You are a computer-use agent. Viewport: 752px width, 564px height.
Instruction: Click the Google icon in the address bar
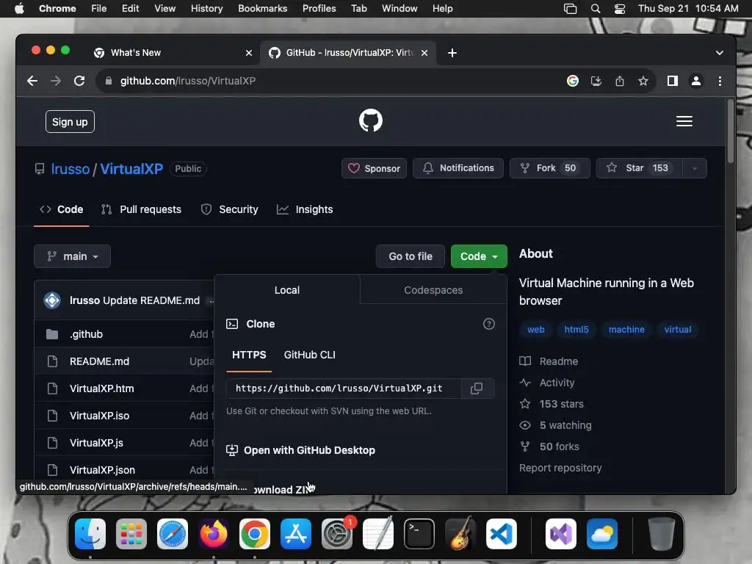coord(573,81)
